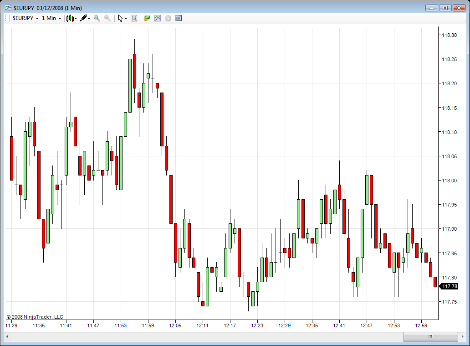
Task: Click the zoom frame icon
Action: (x=134, y=18)
